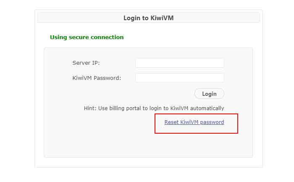The height and width of the screenshot is (182, 294).
Task: Click the empty form area below the reset link
Action: pyautogui.click(x=148, y=145)
